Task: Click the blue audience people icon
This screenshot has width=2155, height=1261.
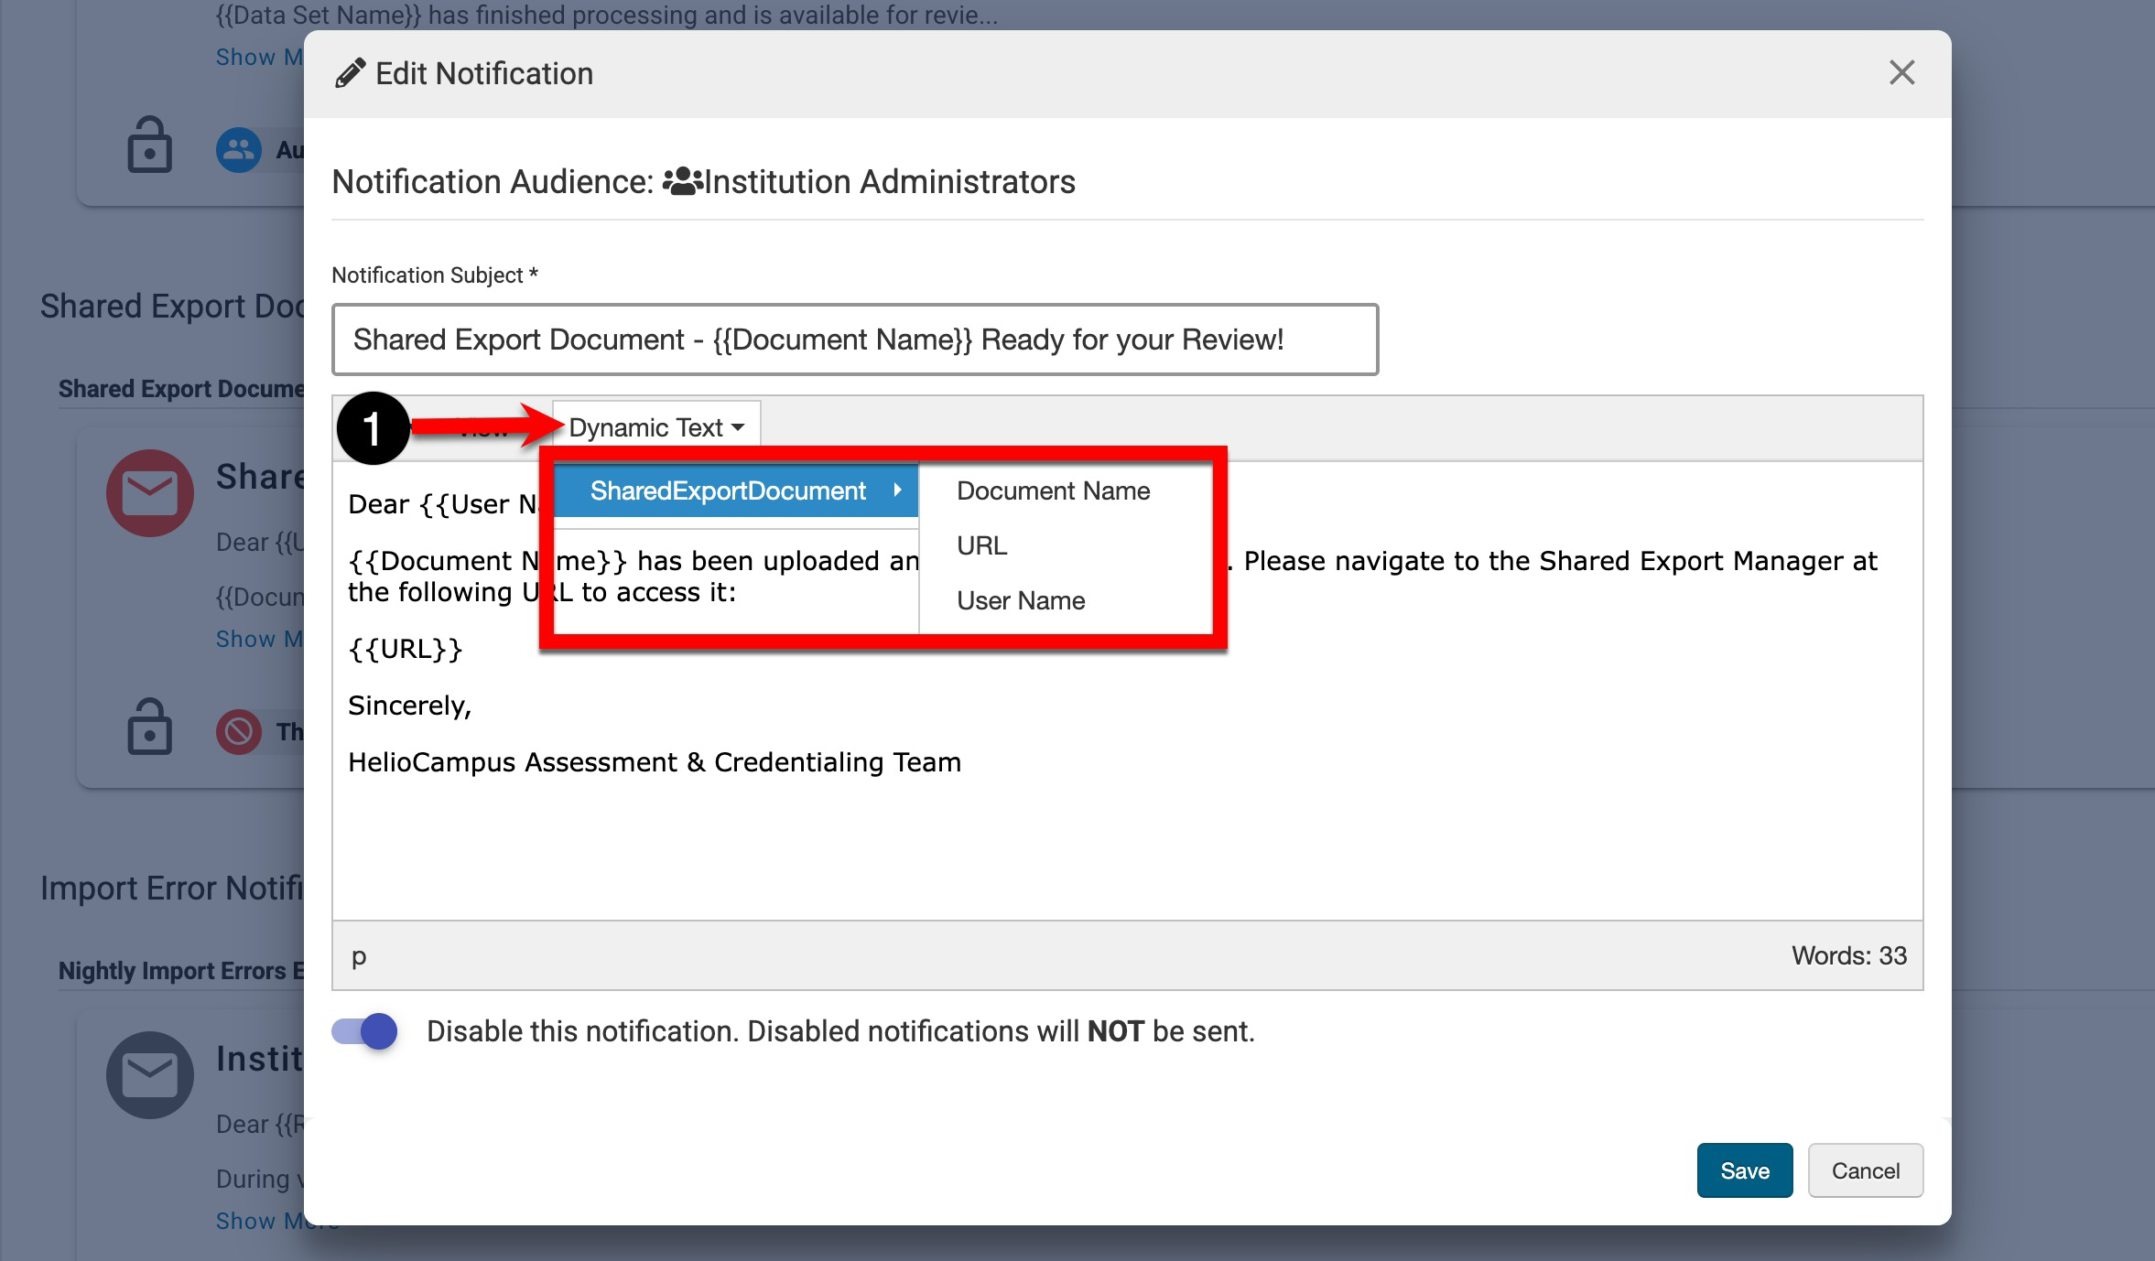Action: (238, 149)
